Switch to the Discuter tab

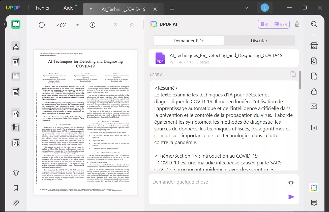click(x=259, y=41)
